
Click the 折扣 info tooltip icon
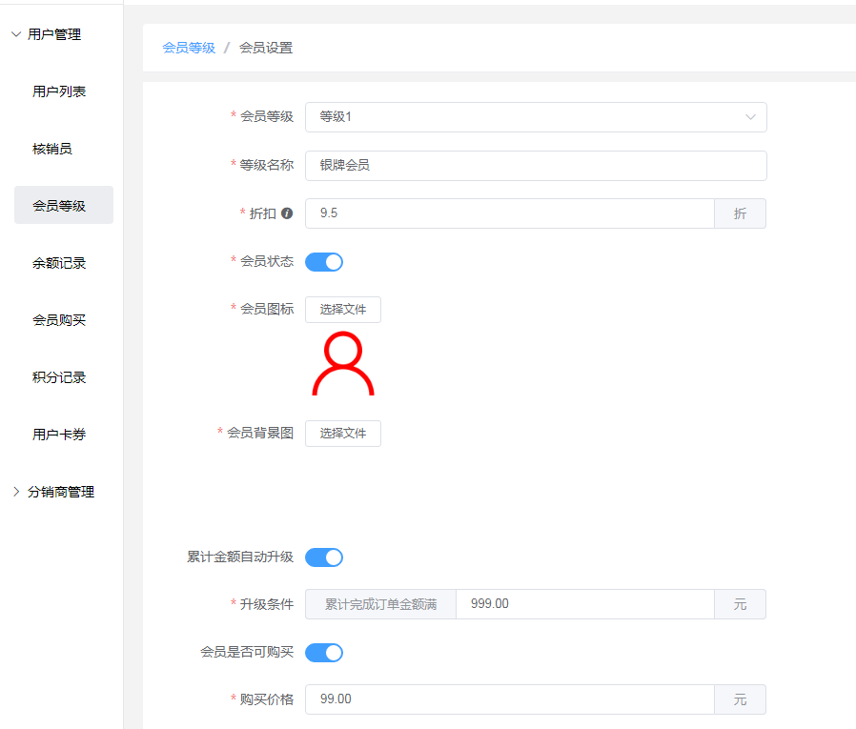(x=287, y=213)
